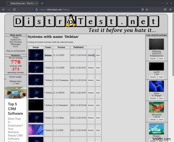Image resolution: width=174 pixels, height=142 pixels.
Task: Click the Top 5 CRM Software ad headline
Action: click(x=15, y=109)
